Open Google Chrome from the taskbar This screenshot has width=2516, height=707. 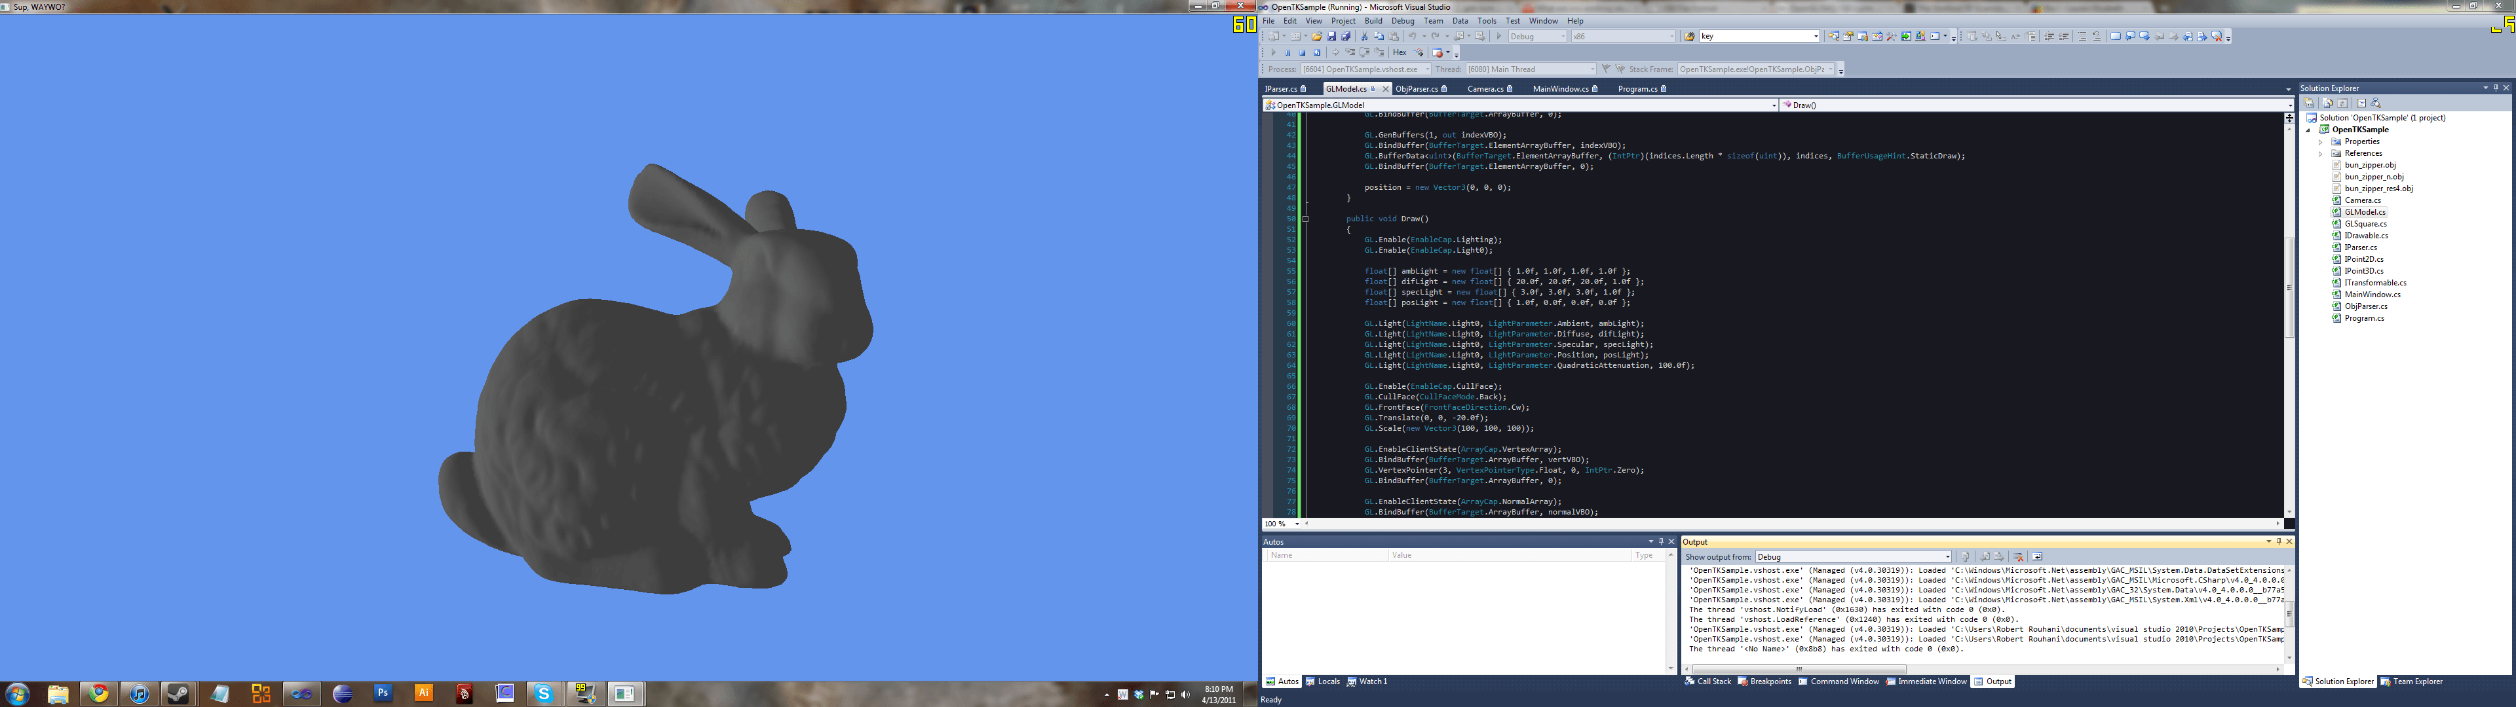click(x=99, y=693)
